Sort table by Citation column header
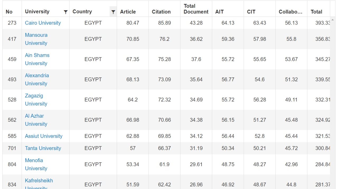Image resolution: width=337 pixels, height=189 pixels. click(x=161, y=12)
